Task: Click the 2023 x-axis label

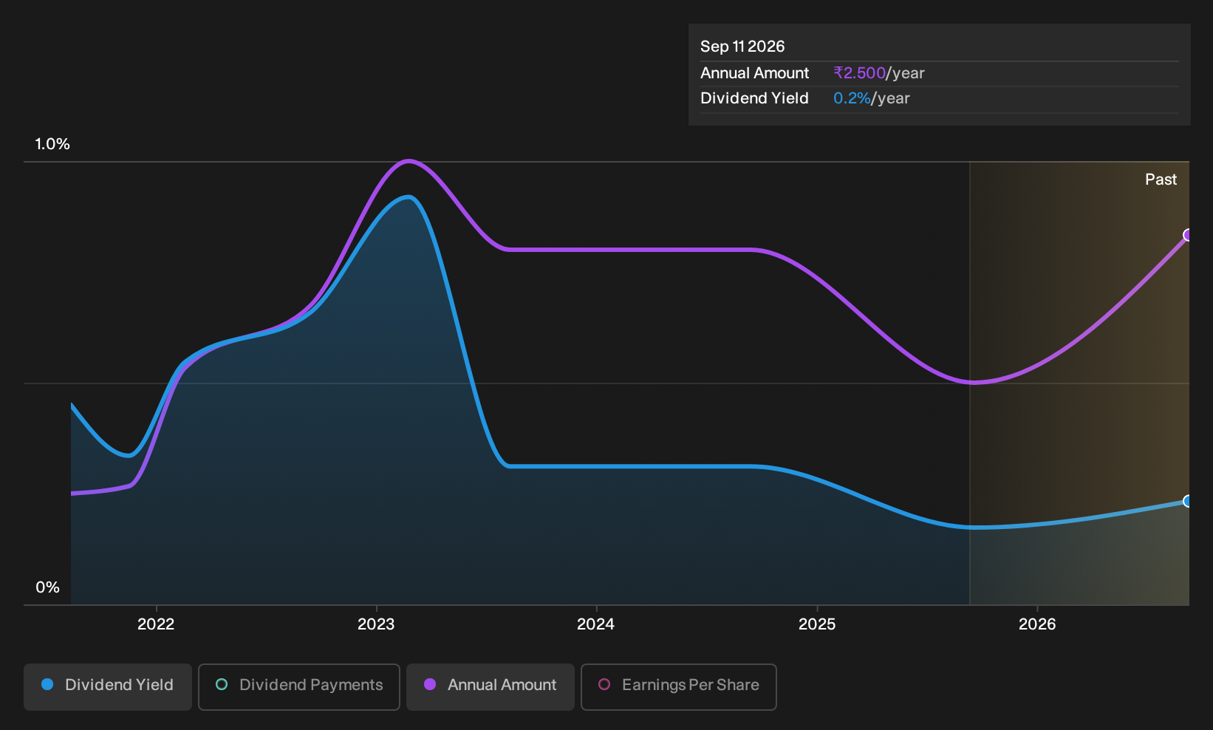Action: coord(376,624)
